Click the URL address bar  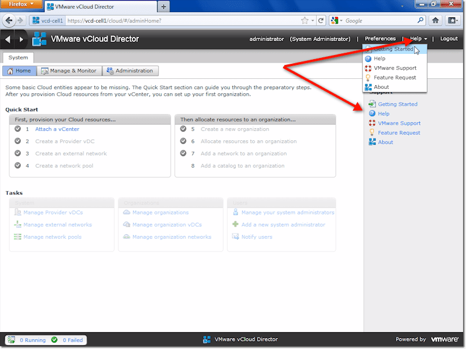pyautogui.click(x=182, y=20)
